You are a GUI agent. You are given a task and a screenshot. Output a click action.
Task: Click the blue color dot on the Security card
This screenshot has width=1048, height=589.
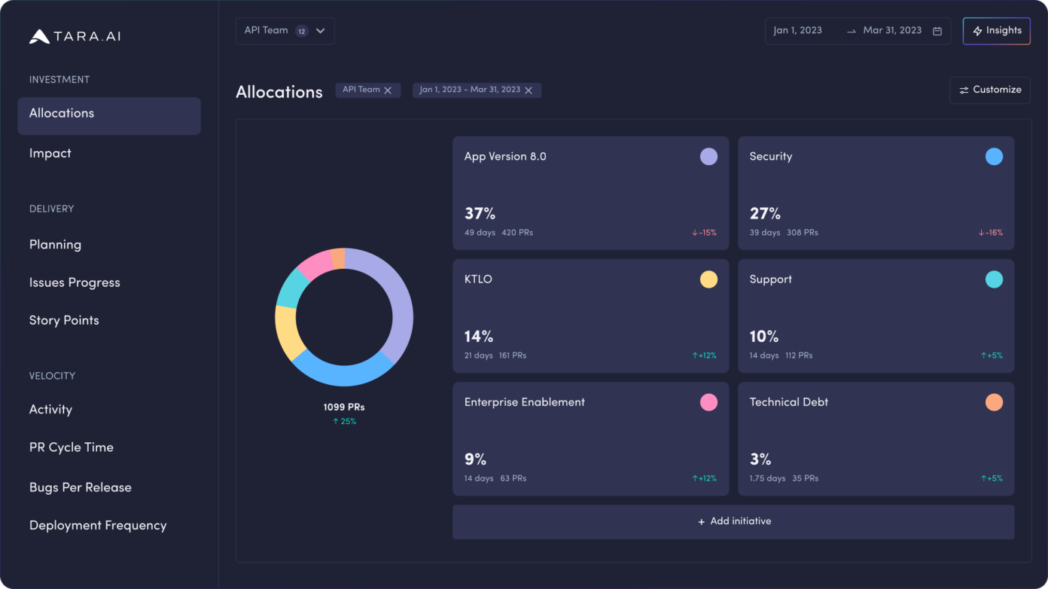click(x=994, y=156)
